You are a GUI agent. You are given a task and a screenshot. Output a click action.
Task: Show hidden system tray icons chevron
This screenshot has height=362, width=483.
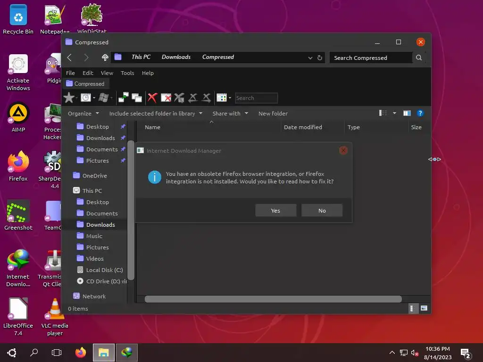[392, 353]
